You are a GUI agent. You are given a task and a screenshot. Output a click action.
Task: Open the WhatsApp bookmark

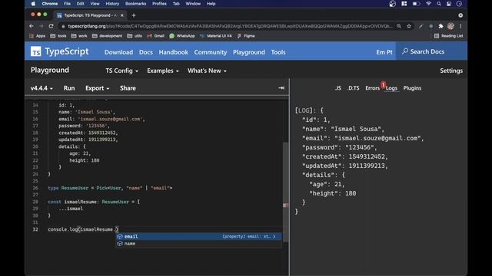point(182,36)
